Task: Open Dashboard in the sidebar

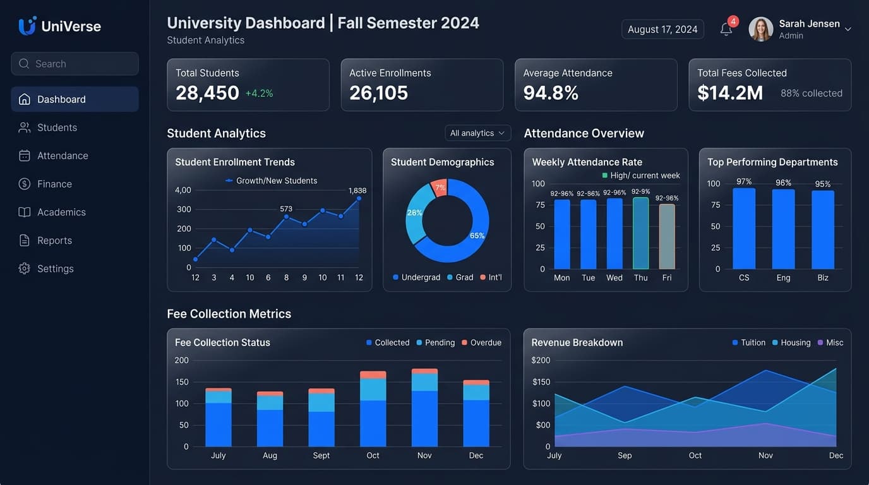Action: click(75, 99)
